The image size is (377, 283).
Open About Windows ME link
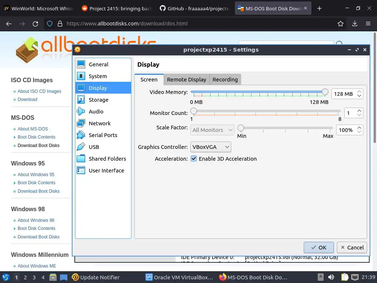pyautogui.click(x=37, y=266)
